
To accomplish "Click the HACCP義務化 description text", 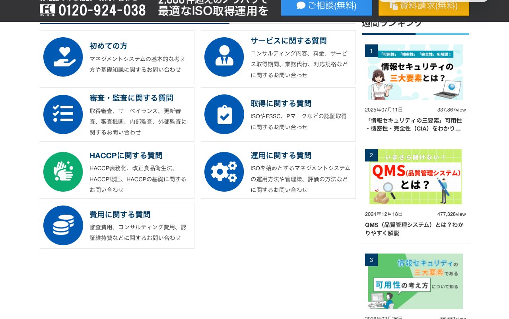I will click(138, 179).
